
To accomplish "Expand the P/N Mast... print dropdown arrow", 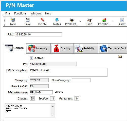I will click(80, 21).
